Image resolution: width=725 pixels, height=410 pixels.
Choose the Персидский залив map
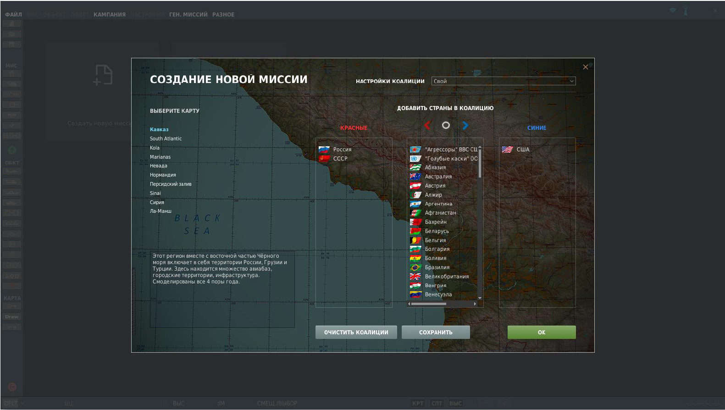tap(171, 184)
